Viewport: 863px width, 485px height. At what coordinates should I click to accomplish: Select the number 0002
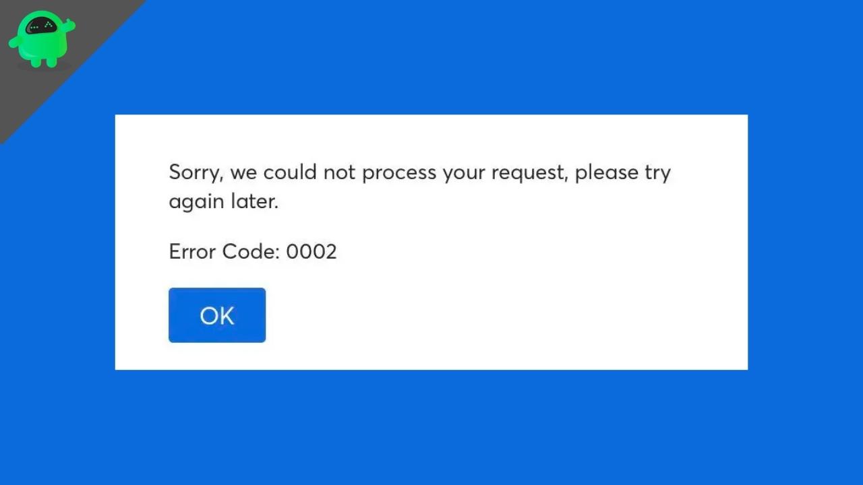pyautogui.click(x=311, y=251)
